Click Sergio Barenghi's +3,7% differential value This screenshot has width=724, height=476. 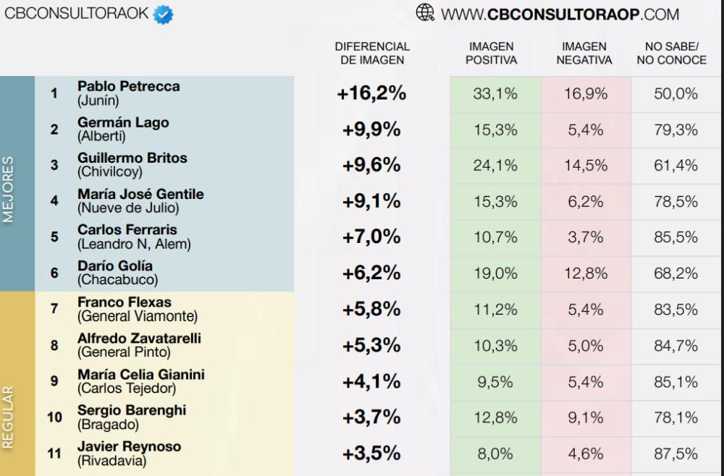tap(371, 417)
